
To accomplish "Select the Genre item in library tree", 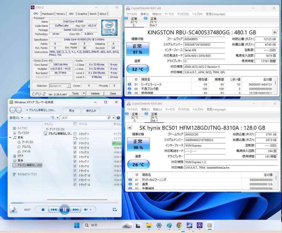I will tap(24, 151).
